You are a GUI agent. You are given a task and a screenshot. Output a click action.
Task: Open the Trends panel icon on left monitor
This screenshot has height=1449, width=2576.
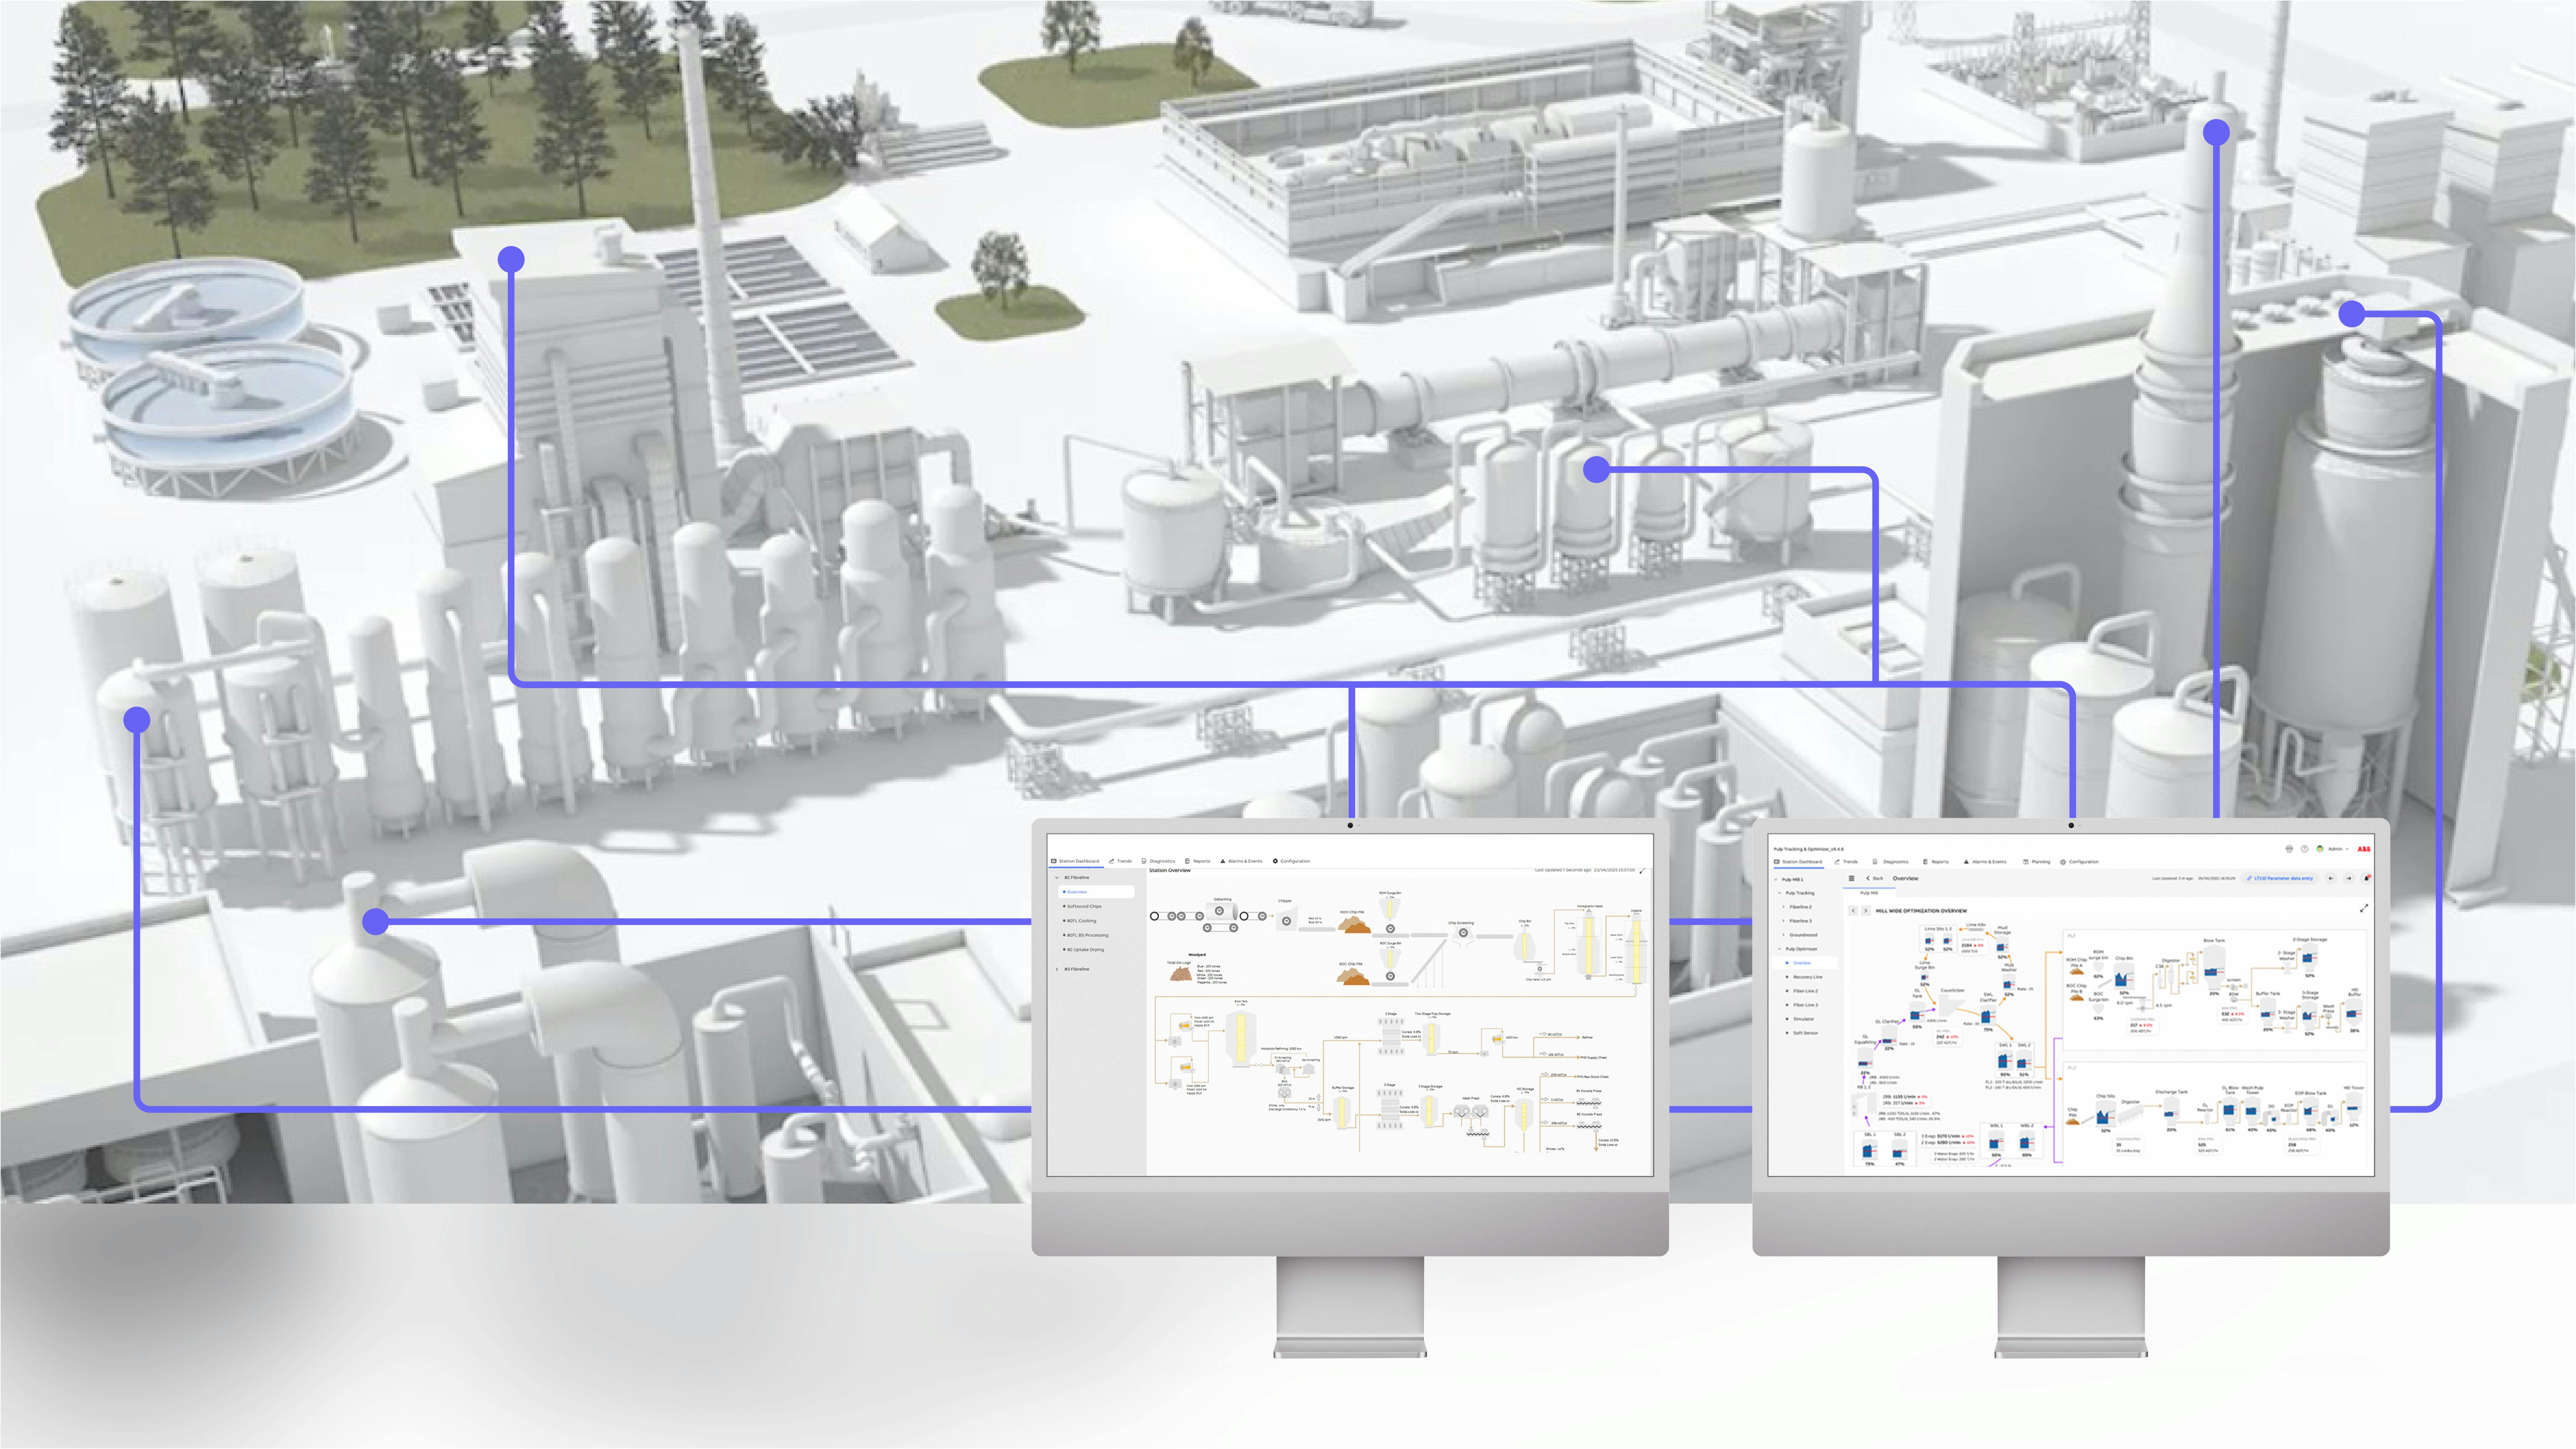tap(1112, 861)
